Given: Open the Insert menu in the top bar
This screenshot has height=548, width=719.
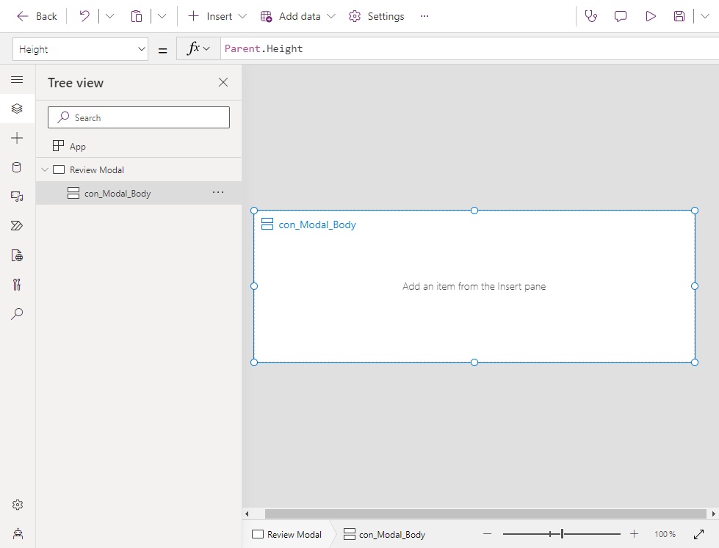Looking at the screenshot, I should 215,15.
